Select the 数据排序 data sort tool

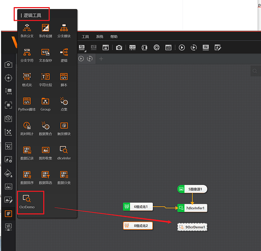27,177
